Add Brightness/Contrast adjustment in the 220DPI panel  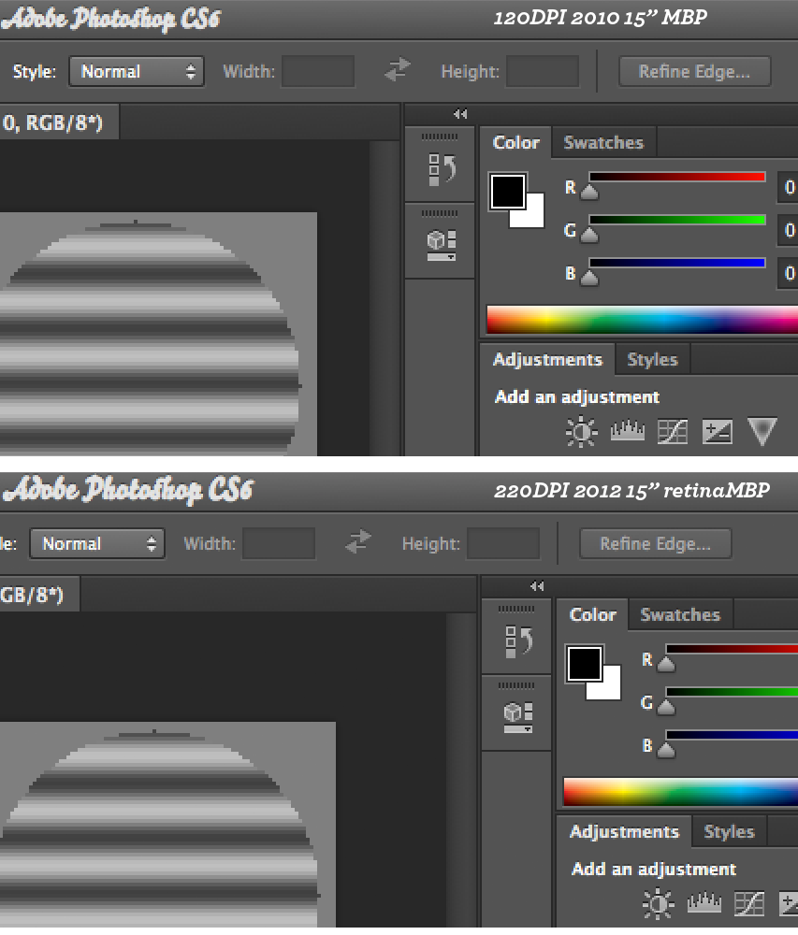658,904
